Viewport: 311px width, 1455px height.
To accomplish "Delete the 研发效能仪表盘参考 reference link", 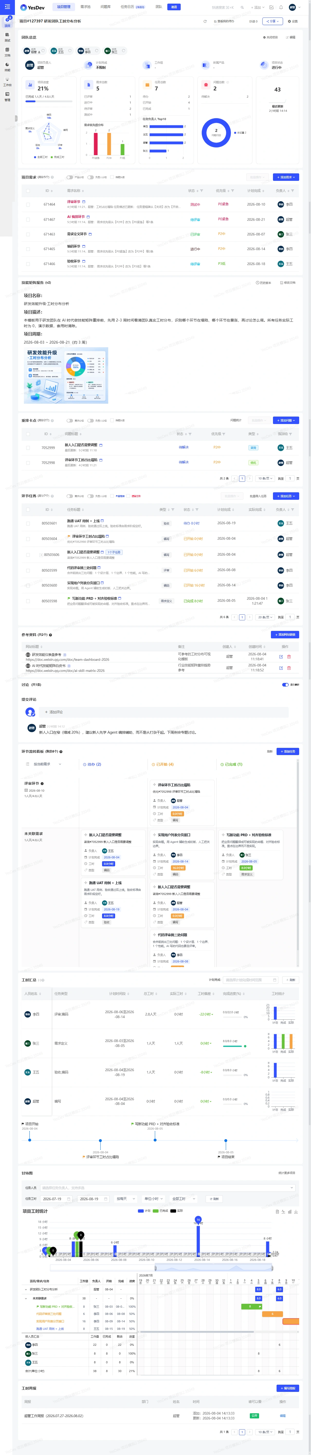I will pos(289,657).
